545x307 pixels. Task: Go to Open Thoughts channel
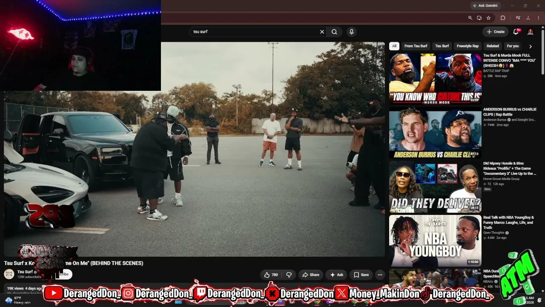(x=494, y=233)
